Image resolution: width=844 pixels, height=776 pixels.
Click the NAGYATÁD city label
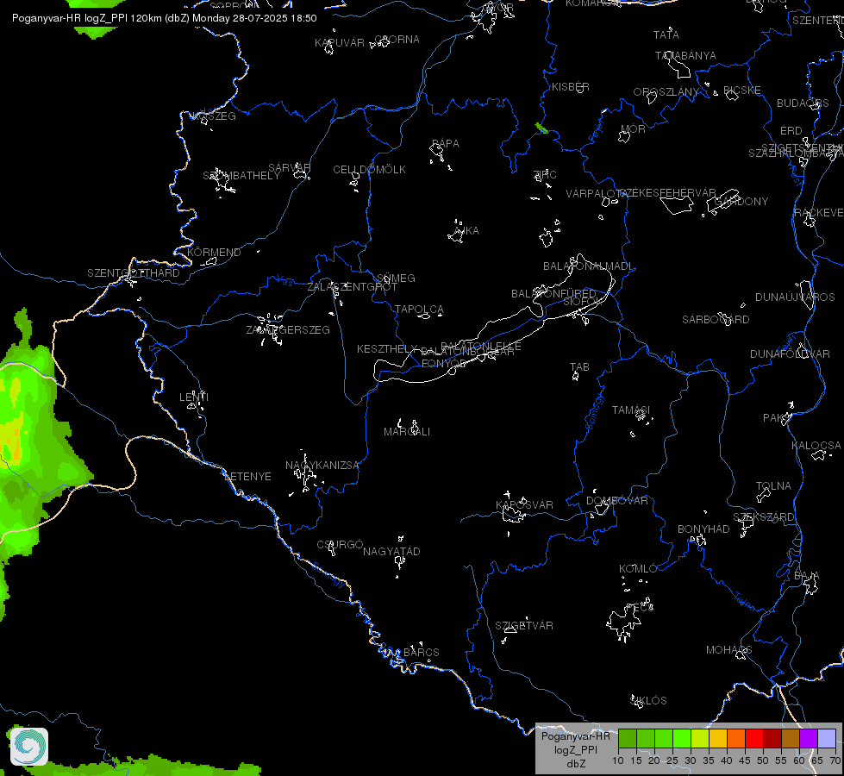[x=391, y=551]
